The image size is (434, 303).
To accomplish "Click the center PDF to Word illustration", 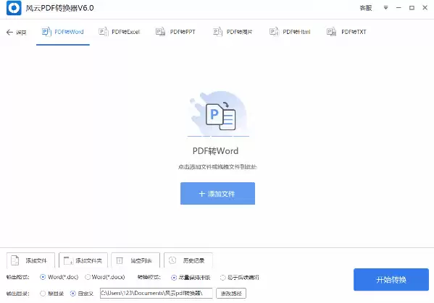I will tap(218, 114).
